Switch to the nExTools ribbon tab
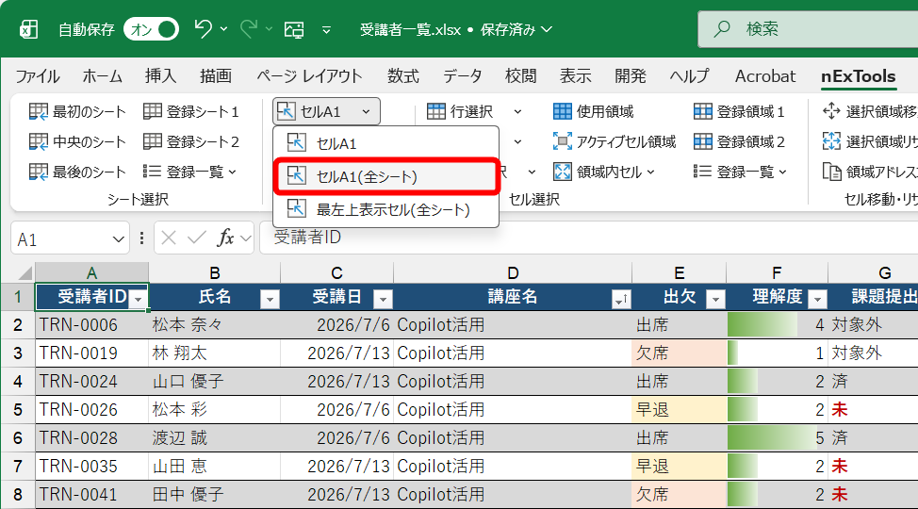This screenshot has height=509, width=918. coord(859,76)
